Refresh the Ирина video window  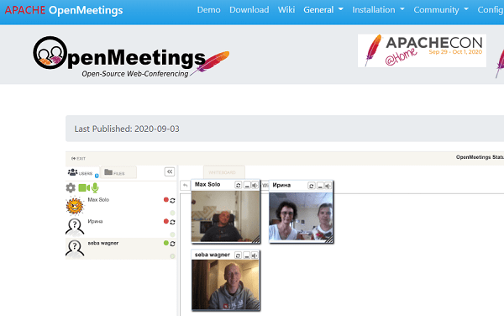coord(311,186)
